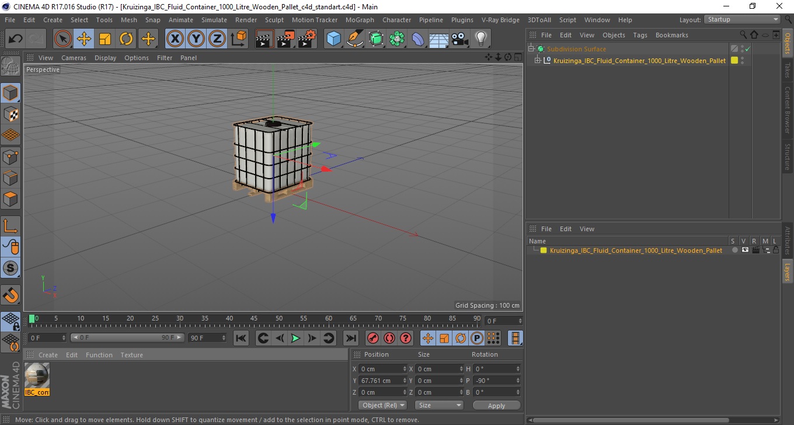The width and height of the screenshot is (794, 425).
Task: Add a Light object
Action: 480,39
